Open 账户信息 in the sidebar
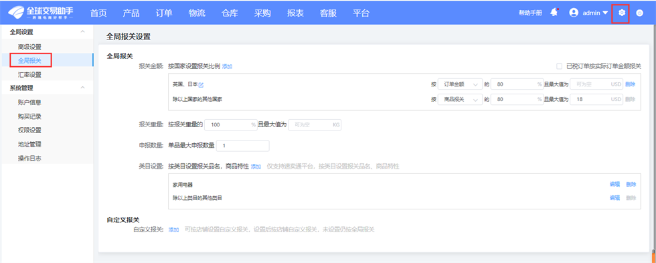The height and width of the screenshot is (263, 656). click(29, 102)
